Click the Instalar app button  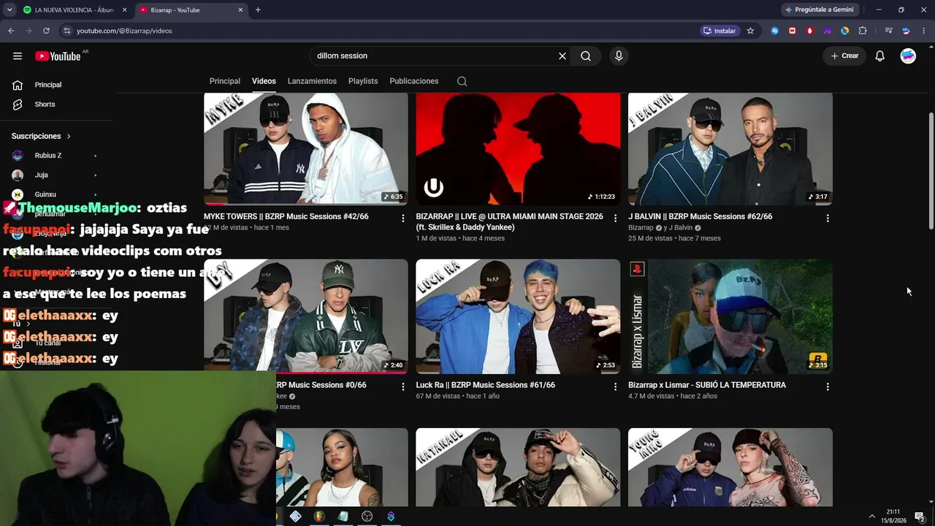pyautogui.click(x=720, y=31)
